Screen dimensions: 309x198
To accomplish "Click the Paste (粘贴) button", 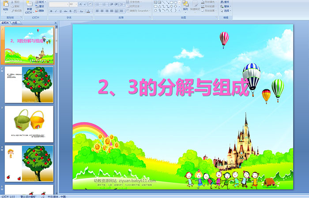I will (x=6, y=7).
